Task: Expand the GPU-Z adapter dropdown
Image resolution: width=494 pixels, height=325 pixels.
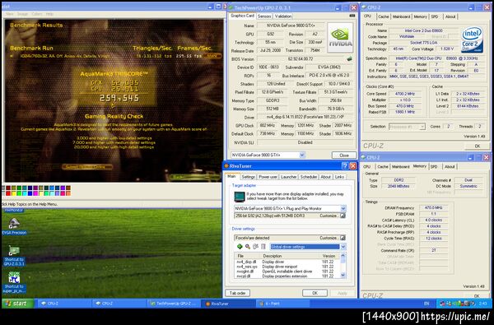Action: (x=302, y=155)
